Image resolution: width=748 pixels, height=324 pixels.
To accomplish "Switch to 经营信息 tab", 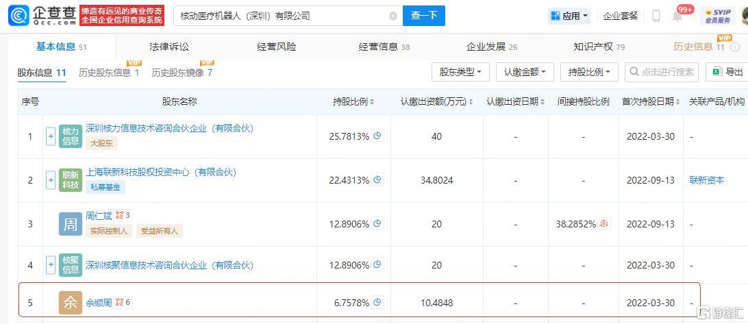I will click(384, 47).
